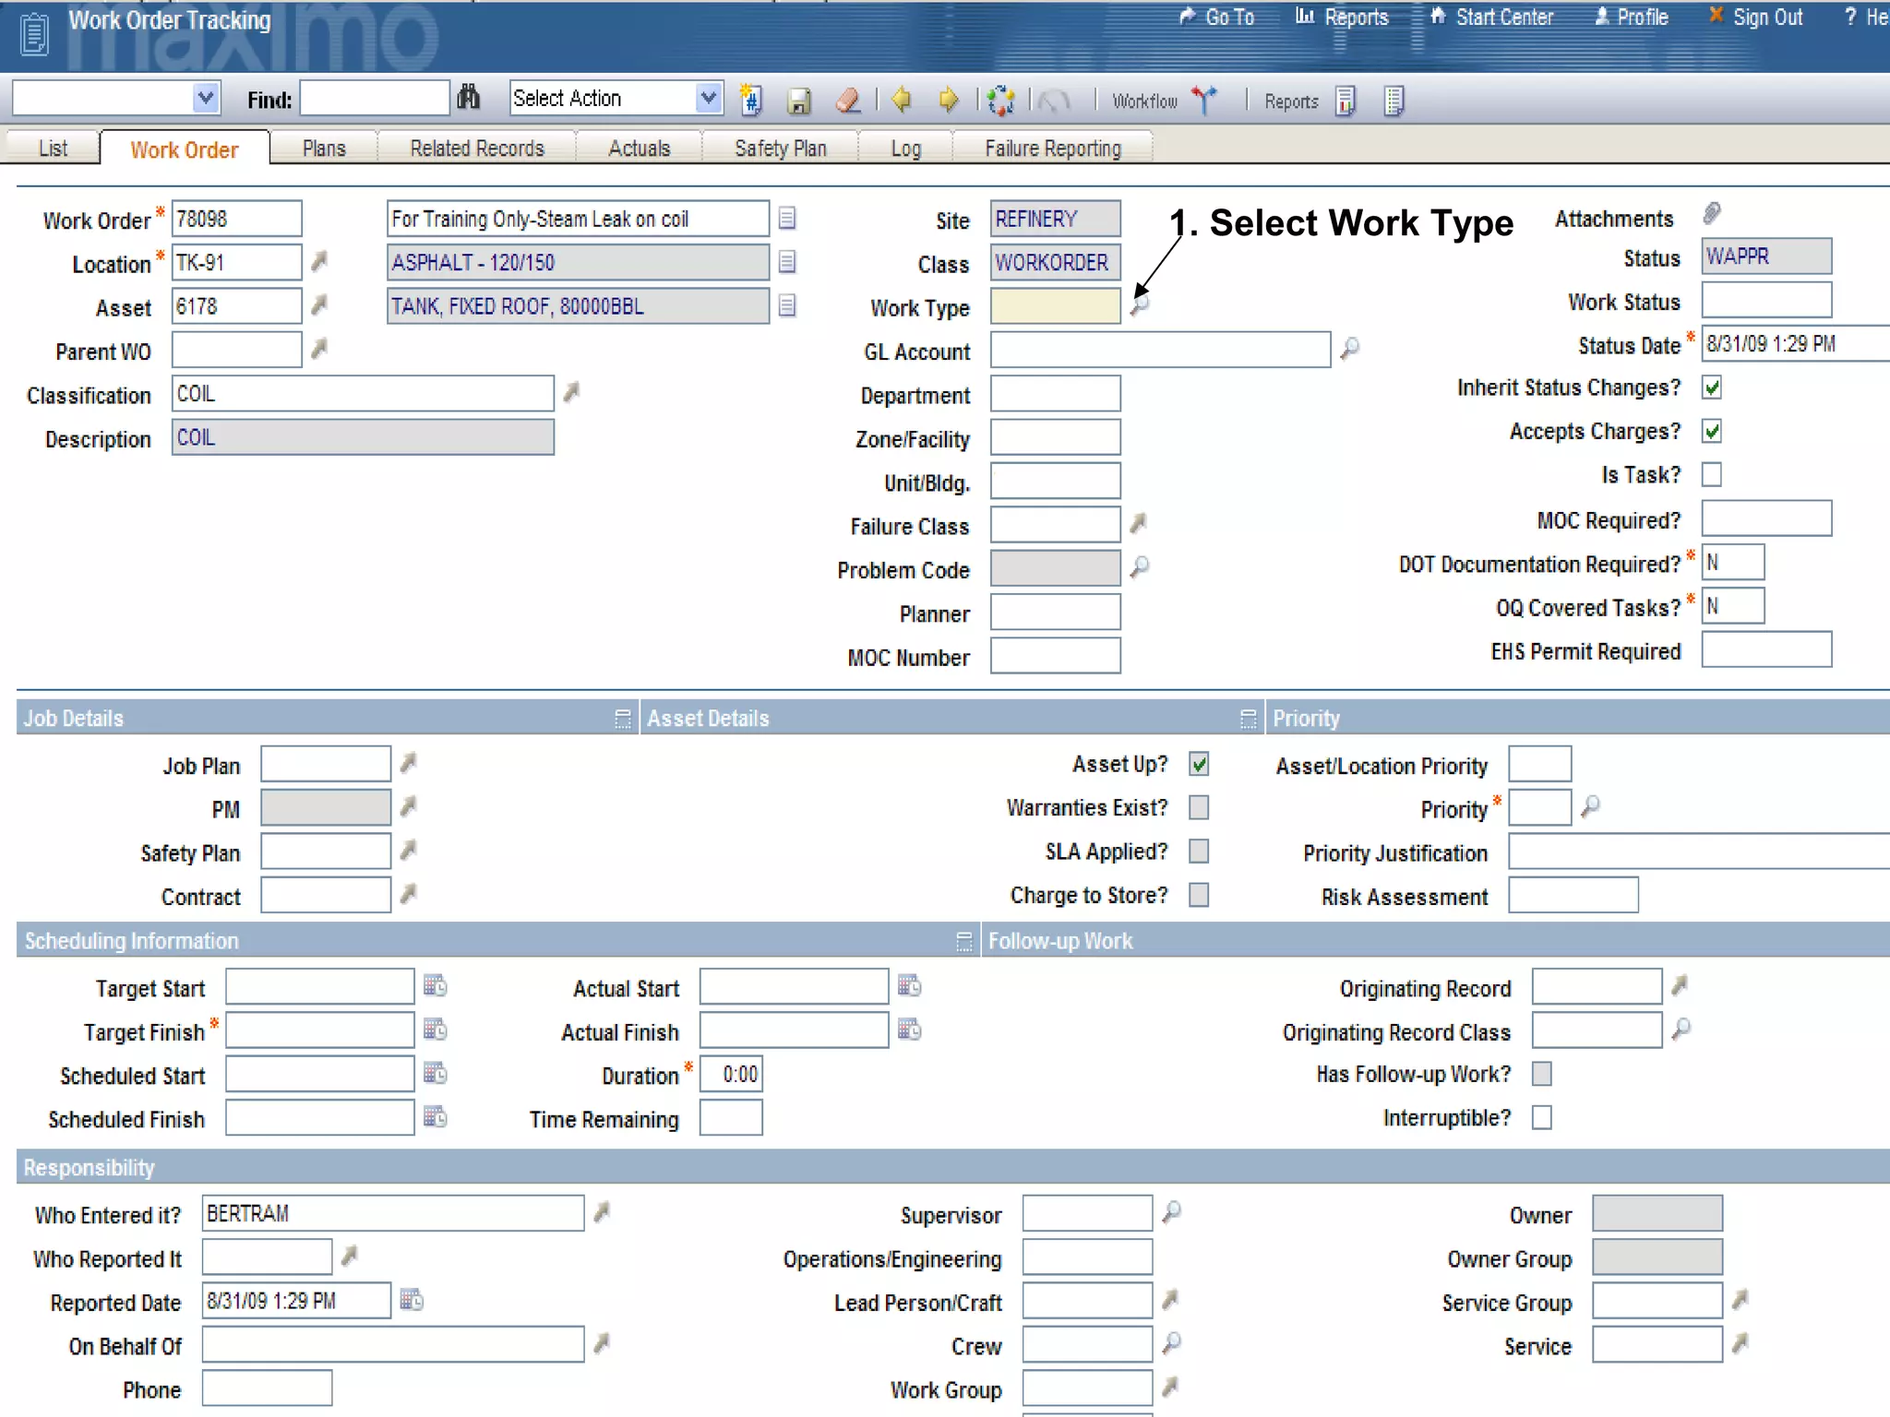Open the Failure Reporting tab
The image size is (1890, 1417).
coord(1053,149)
